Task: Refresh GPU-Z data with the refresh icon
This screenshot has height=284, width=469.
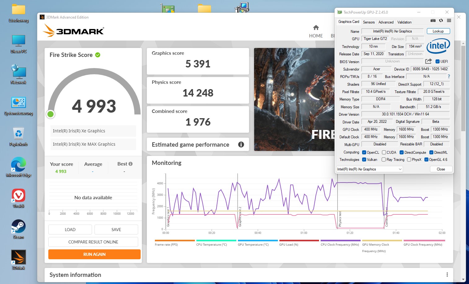Action: (441, 20)
